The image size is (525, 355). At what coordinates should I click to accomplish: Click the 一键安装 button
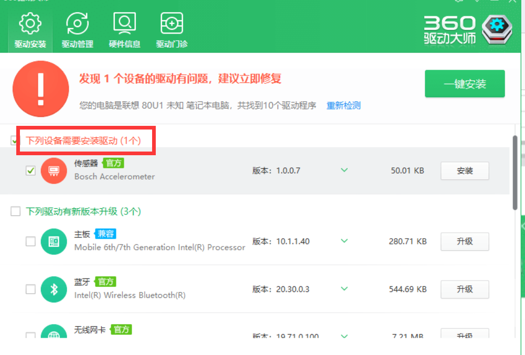tap(465, 84)
